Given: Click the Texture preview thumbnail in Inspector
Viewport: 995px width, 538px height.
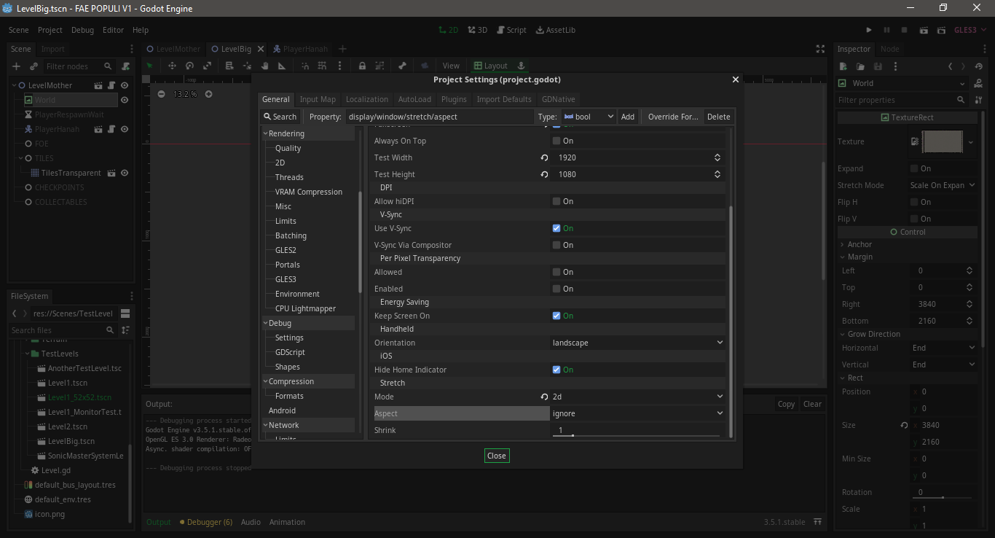Looking at the screenshot, I should (x=943, y=141).
